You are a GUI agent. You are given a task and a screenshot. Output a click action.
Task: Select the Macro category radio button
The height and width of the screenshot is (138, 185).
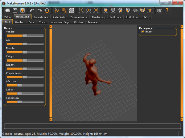click(142, 32)
